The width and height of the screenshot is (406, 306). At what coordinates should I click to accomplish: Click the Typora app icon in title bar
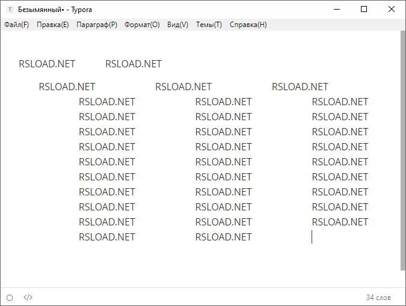pyautogui.click(x=10, y=10)
